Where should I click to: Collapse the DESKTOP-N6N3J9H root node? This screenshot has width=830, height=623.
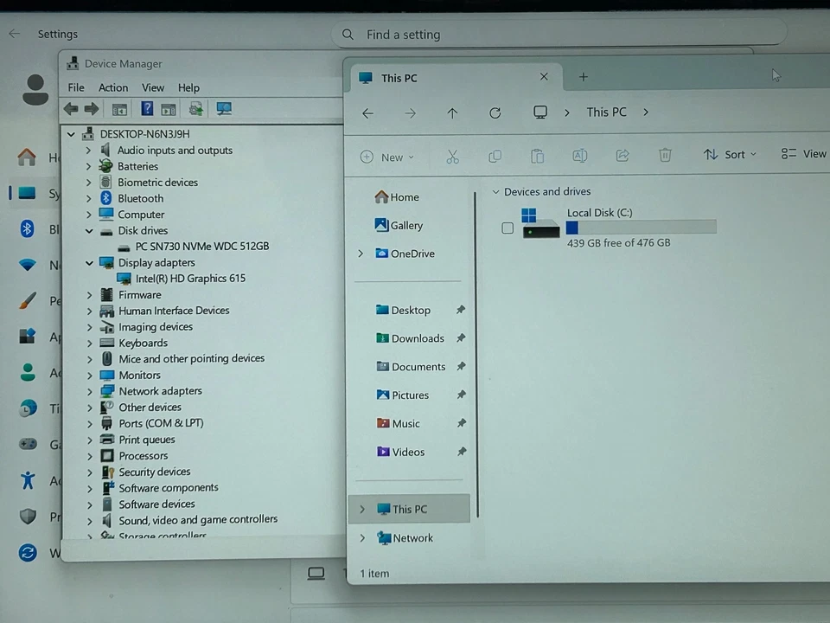click(x=71, y=135)
